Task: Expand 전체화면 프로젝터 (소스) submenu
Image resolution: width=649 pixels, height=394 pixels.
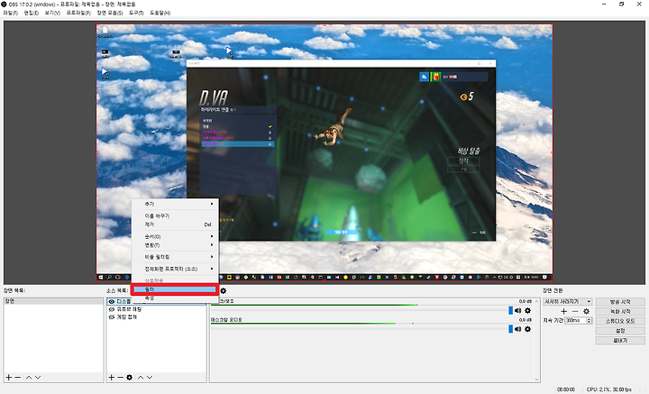Action: pos(175,269)
